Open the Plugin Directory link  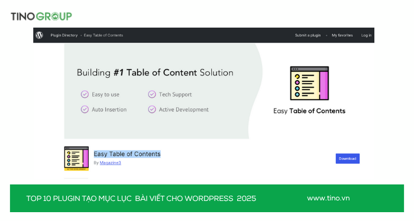(x=64, y=35)
